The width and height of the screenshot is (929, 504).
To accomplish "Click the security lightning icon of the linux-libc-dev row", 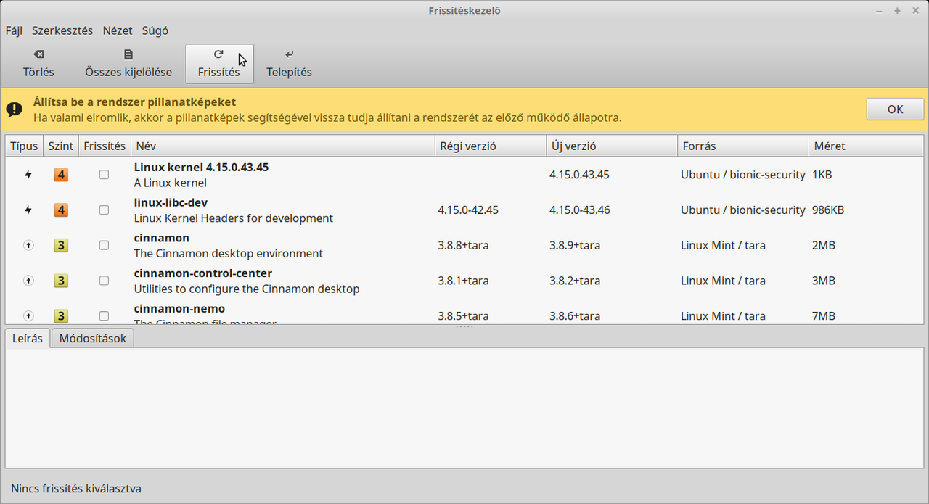I will [28, 210].
